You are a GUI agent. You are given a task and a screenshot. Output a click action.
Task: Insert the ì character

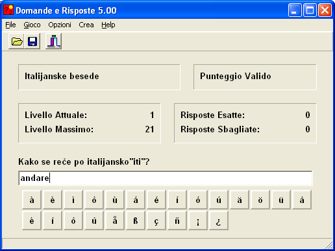73,200
